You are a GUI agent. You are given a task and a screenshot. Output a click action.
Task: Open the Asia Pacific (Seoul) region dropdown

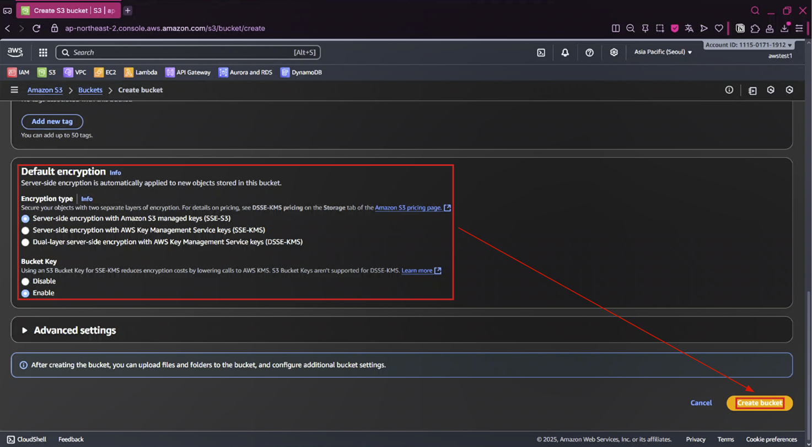(x=663, y=52)
